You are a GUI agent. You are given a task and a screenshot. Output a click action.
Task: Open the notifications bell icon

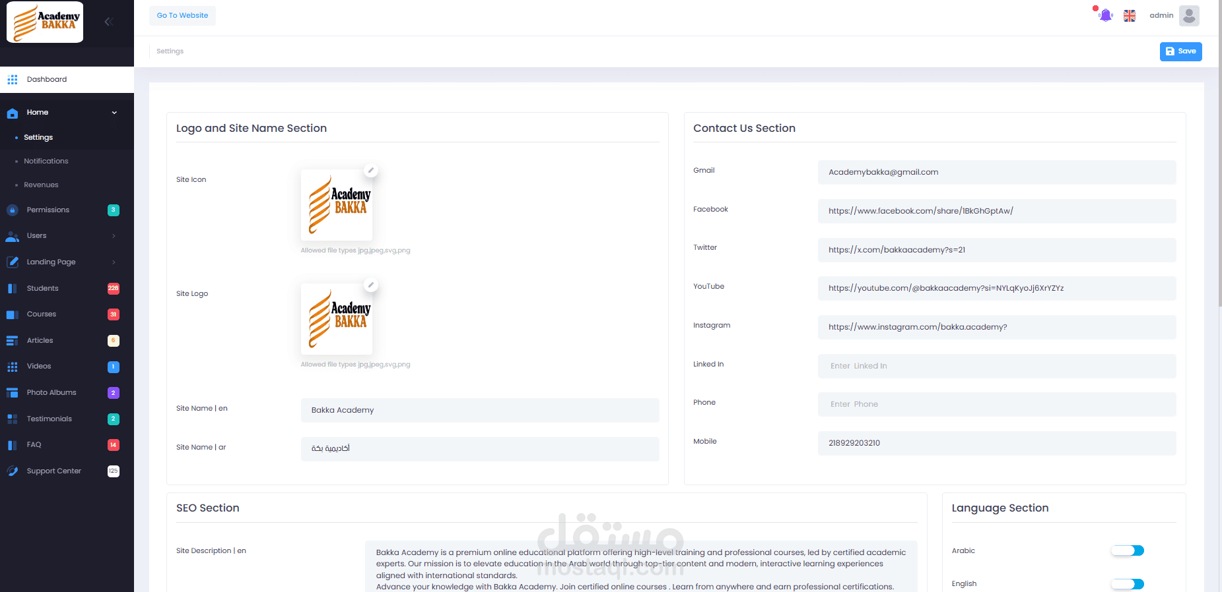tap(1106, 15)
